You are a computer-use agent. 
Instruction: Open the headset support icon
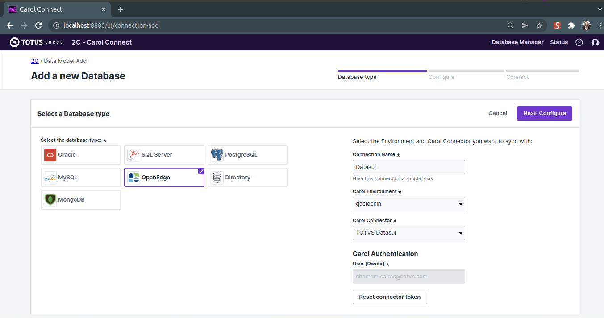tap(595, 42)
